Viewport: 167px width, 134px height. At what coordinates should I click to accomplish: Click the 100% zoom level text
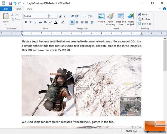(x=129, y=131)
